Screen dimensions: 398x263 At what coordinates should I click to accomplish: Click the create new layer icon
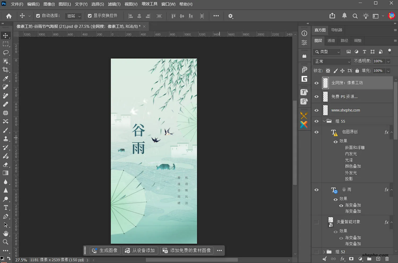click(x=378, y=259)
